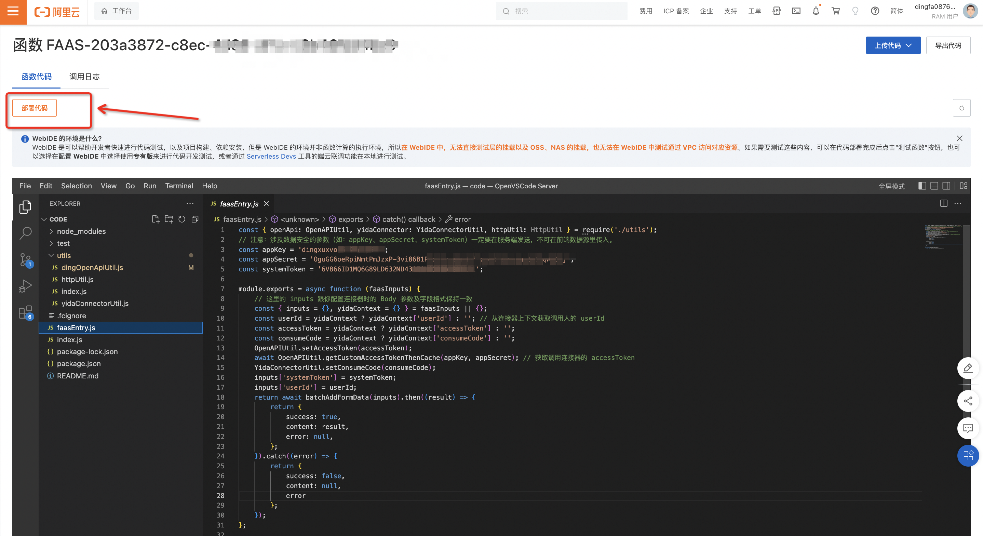
Task: Customize layout icon in title bar
Action: pyautogui.click(x=964, y=186)
